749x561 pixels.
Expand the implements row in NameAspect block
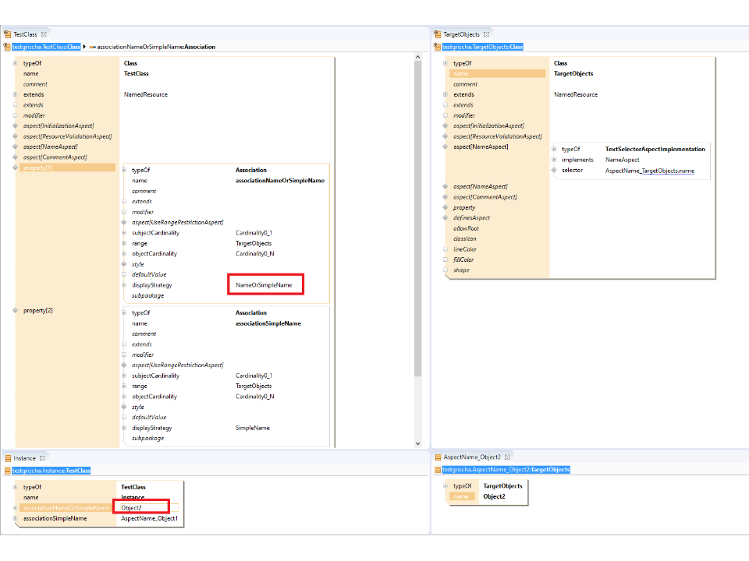554,160
